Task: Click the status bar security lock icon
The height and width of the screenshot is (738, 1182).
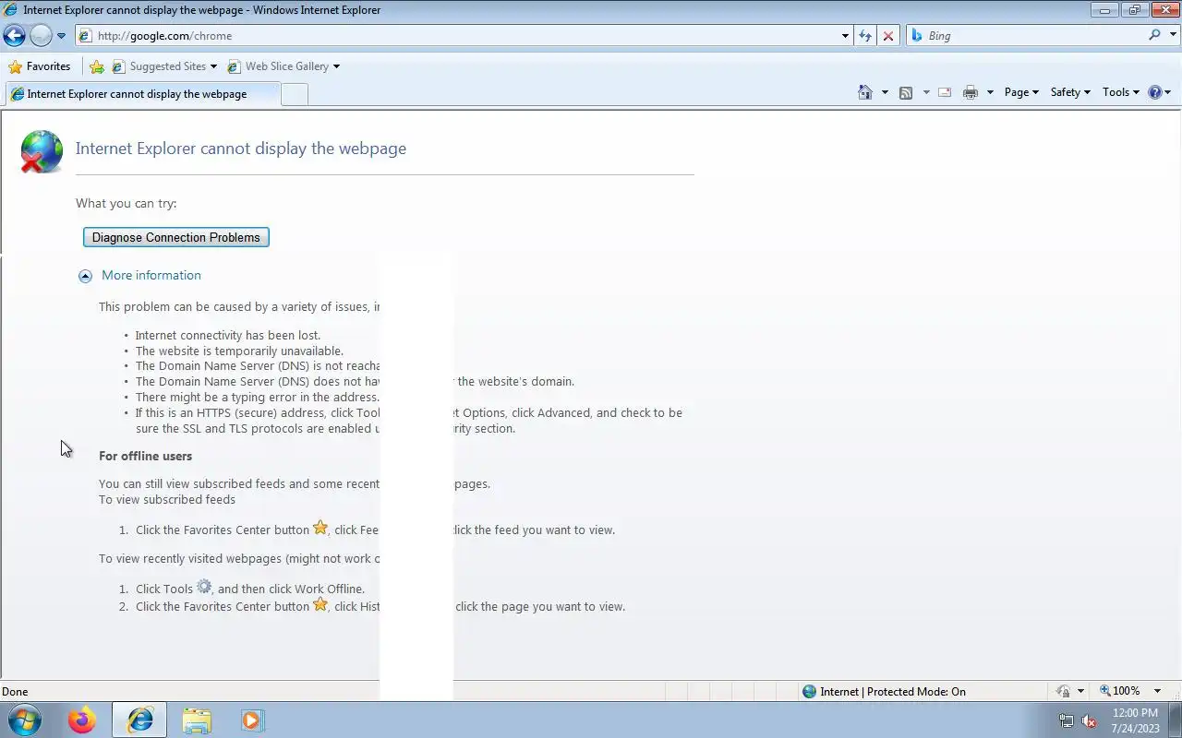Action: coord(1064,691)
